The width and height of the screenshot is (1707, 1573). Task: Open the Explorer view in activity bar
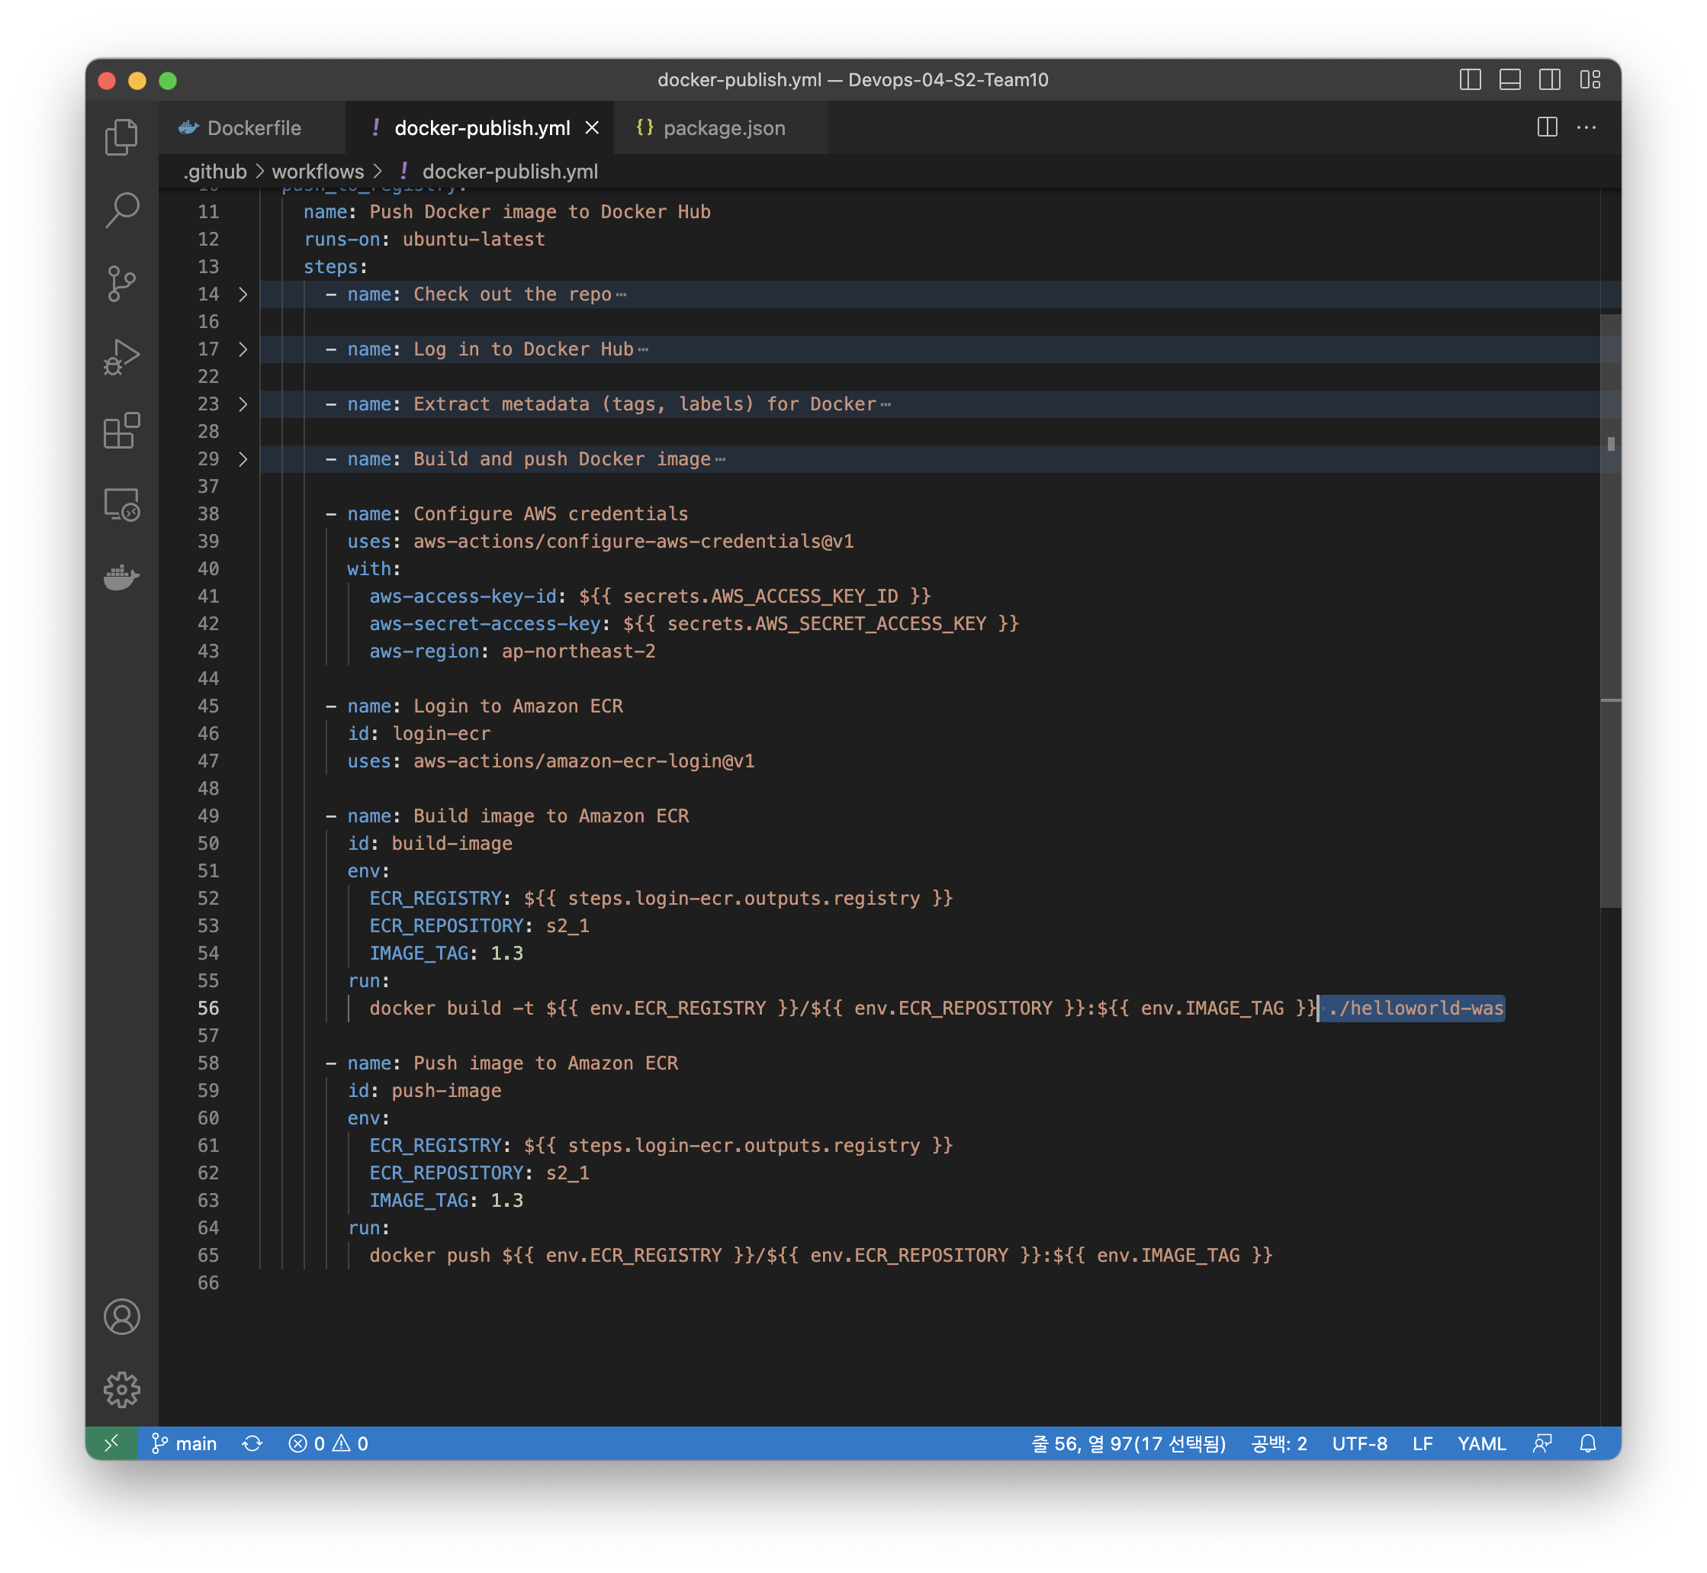[121, 137]
